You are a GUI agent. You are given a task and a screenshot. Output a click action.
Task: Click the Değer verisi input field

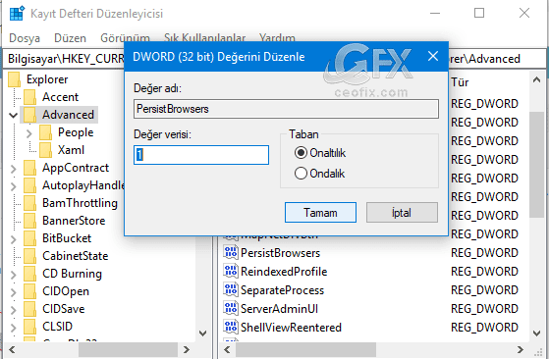[201, 155]
